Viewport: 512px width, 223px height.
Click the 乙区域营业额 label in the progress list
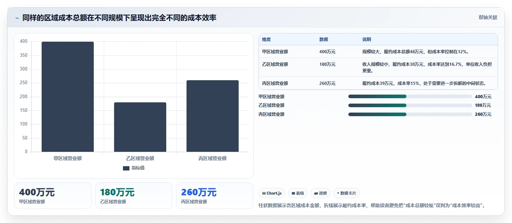point(271,105)
